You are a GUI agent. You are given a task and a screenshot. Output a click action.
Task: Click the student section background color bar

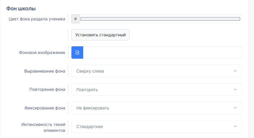tap(160, 19)
